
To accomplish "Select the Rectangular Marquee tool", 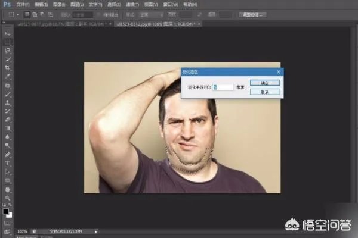I will tap(8, 42).
